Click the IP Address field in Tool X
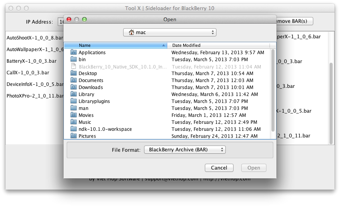The image size is (340, 209). [x=61, y=22]
